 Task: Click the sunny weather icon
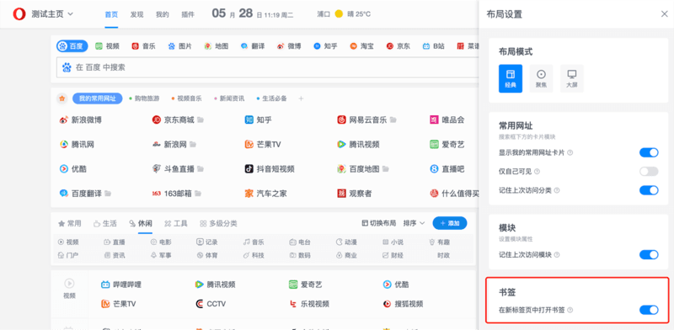click(339, 14)
